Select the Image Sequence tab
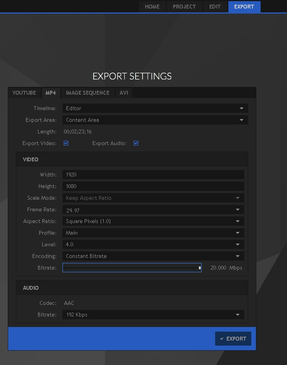Viewport: 287px width, 365px height. pos(88,93)
